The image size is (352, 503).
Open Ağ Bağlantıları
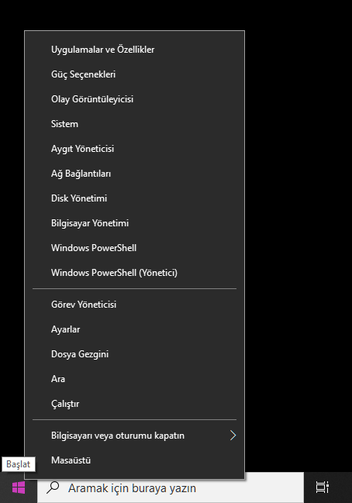click(134, 174)
